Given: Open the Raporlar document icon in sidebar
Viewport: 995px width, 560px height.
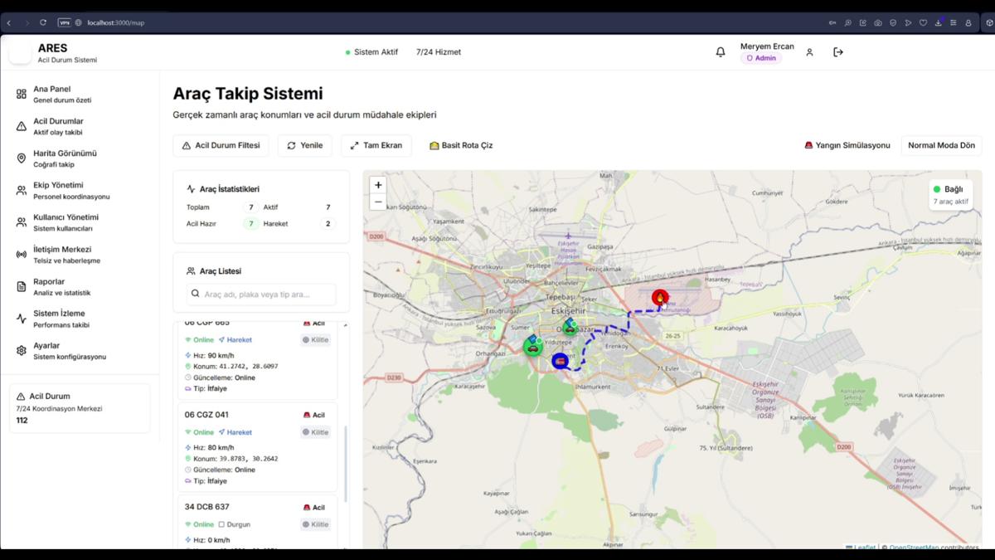Looking at the screenshot, I should pyautogui.click(x=20, y=286).
